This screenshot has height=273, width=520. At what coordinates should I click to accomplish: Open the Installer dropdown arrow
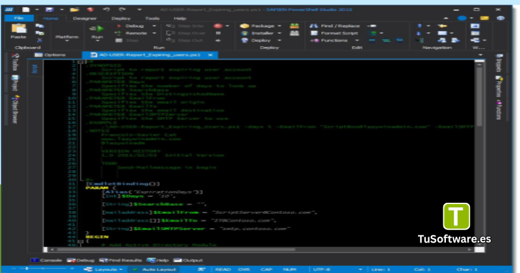pos(279,33)
